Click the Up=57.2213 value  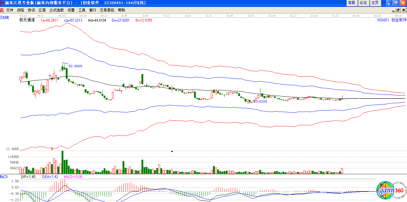click(73, 20)
